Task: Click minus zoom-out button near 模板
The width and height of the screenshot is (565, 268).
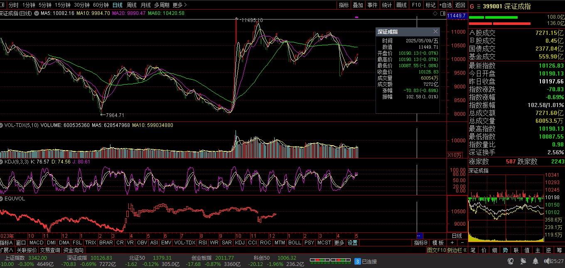Action: 462,243
